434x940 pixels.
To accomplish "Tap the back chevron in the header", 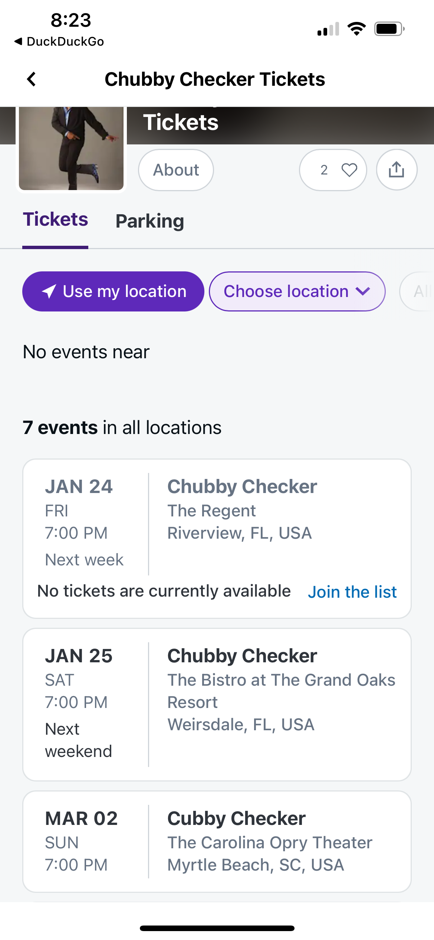I will [x=32, y=79].
